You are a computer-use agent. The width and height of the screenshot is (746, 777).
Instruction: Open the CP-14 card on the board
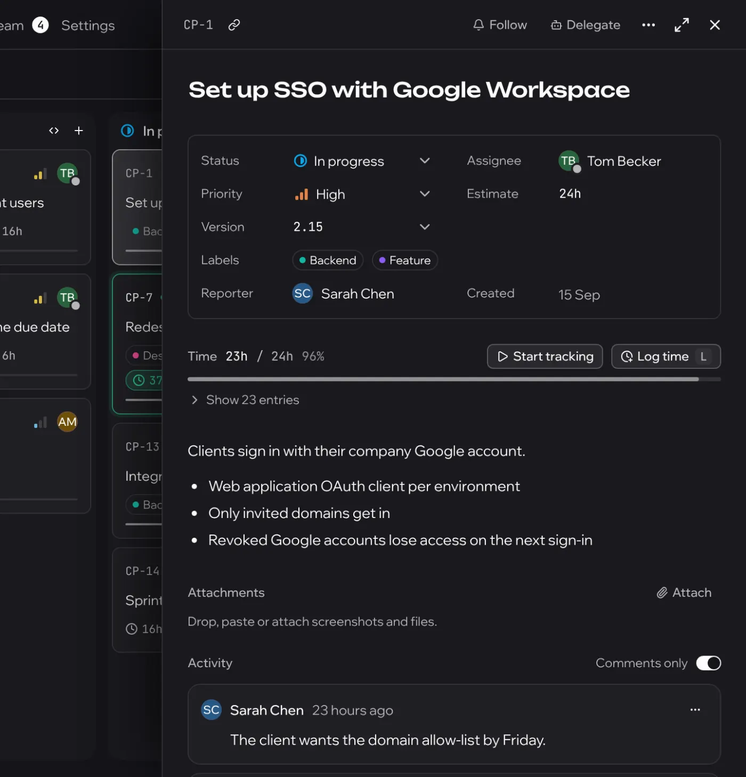coord(137,600)
